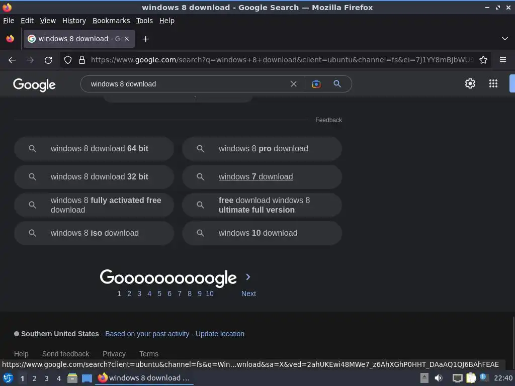List all tabs with the chevron

tap(505, 39)
